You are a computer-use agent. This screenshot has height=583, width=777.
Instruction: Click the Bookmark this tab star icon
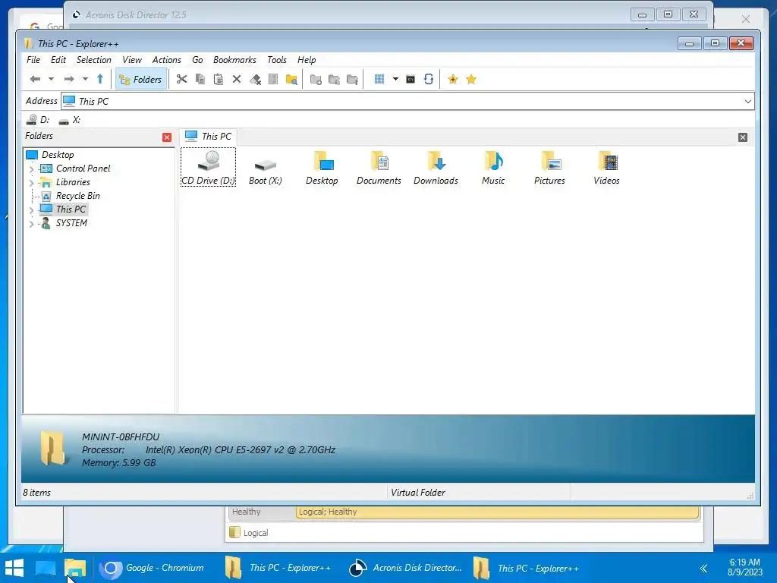[453, 79]
